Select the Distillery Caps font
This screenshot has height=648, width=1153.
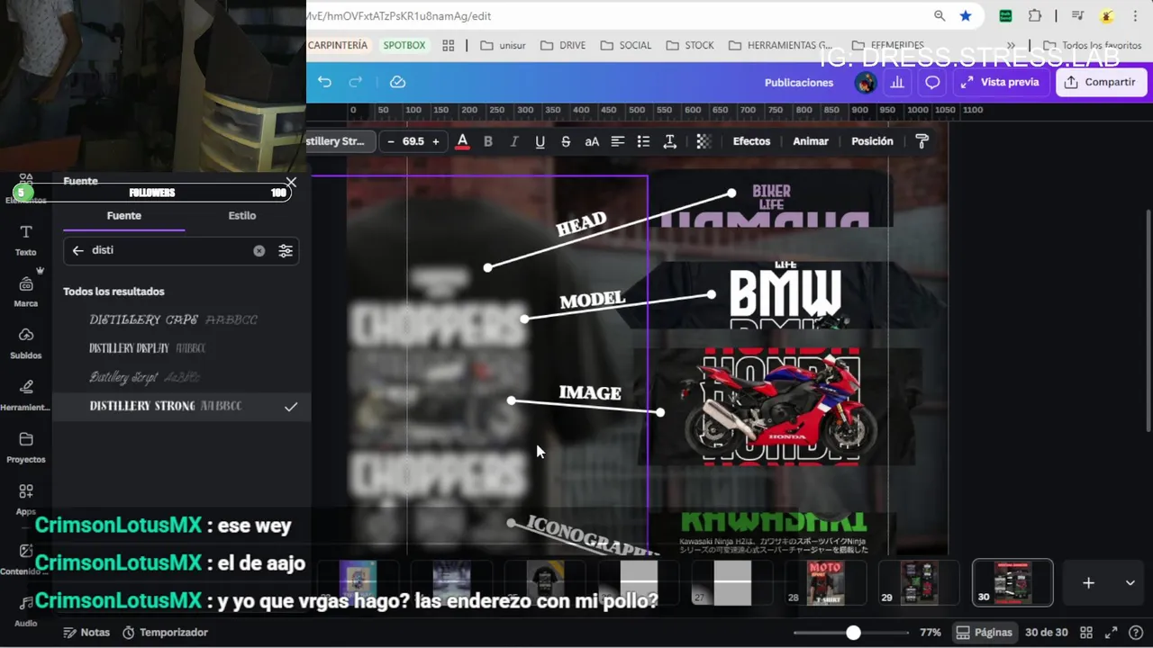[181, 319]
